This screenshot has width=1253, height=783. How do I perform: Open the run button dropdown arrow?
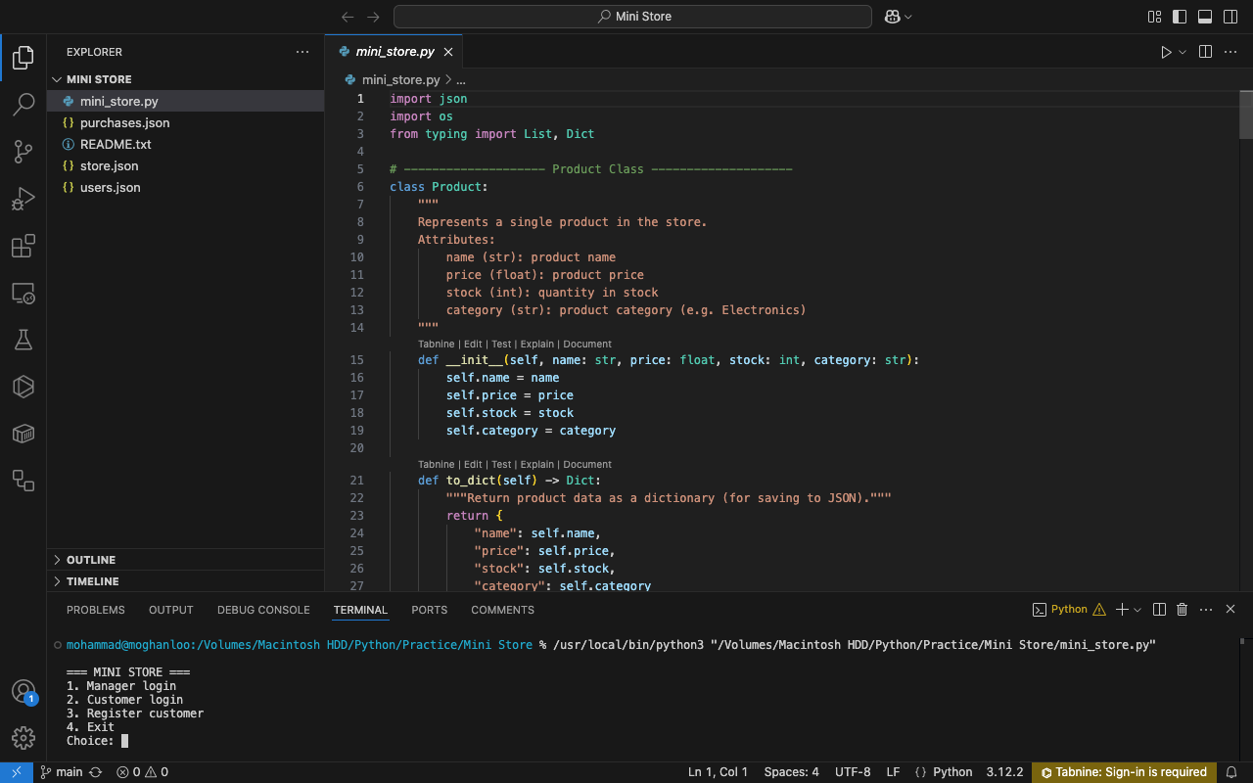1183,52
